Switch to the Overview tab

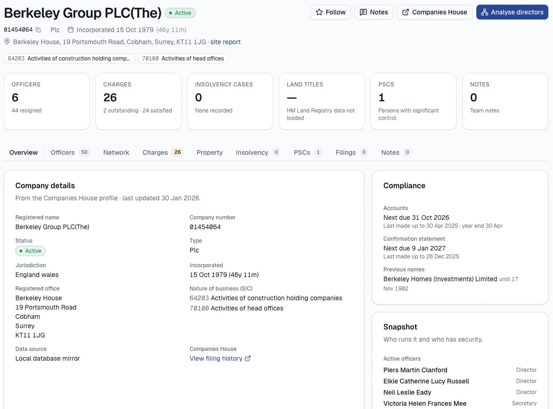(23, 152)
